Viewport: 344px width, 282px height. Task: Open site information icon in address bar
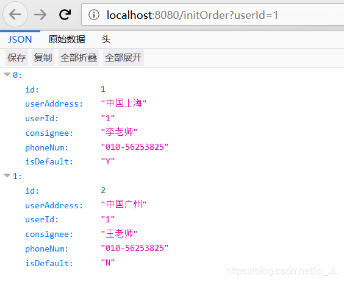[94, 15]
